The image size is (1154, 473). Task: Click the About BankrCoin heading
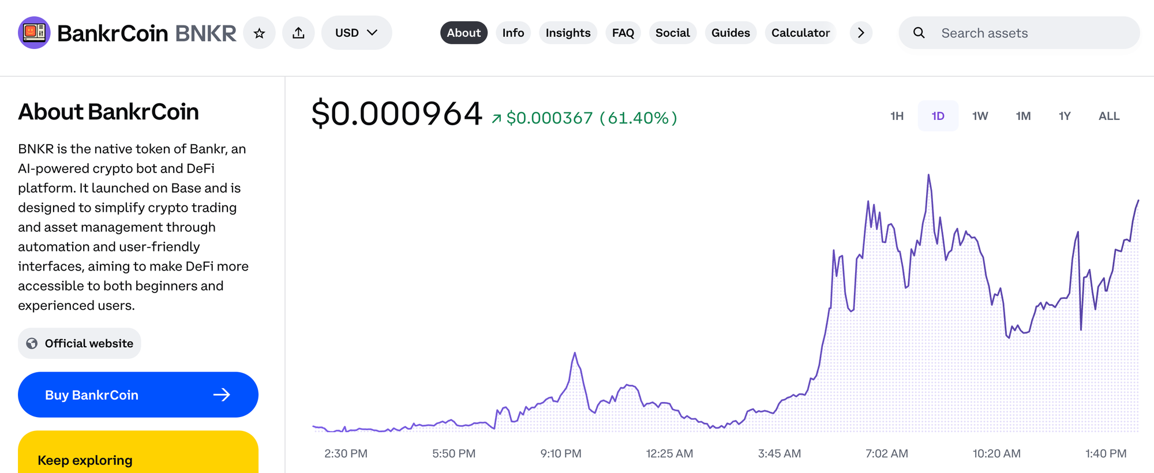108,112
